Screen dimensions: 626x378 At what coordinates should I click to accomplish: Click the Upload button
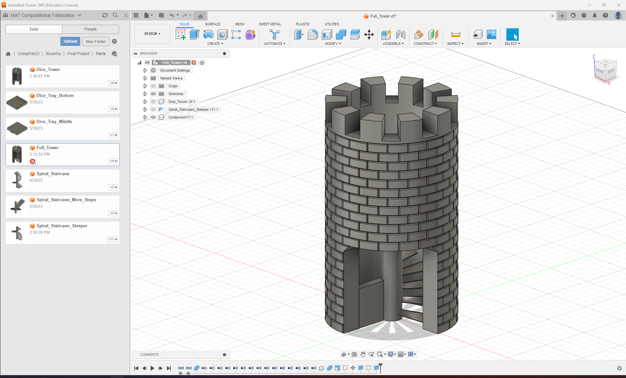70,41
